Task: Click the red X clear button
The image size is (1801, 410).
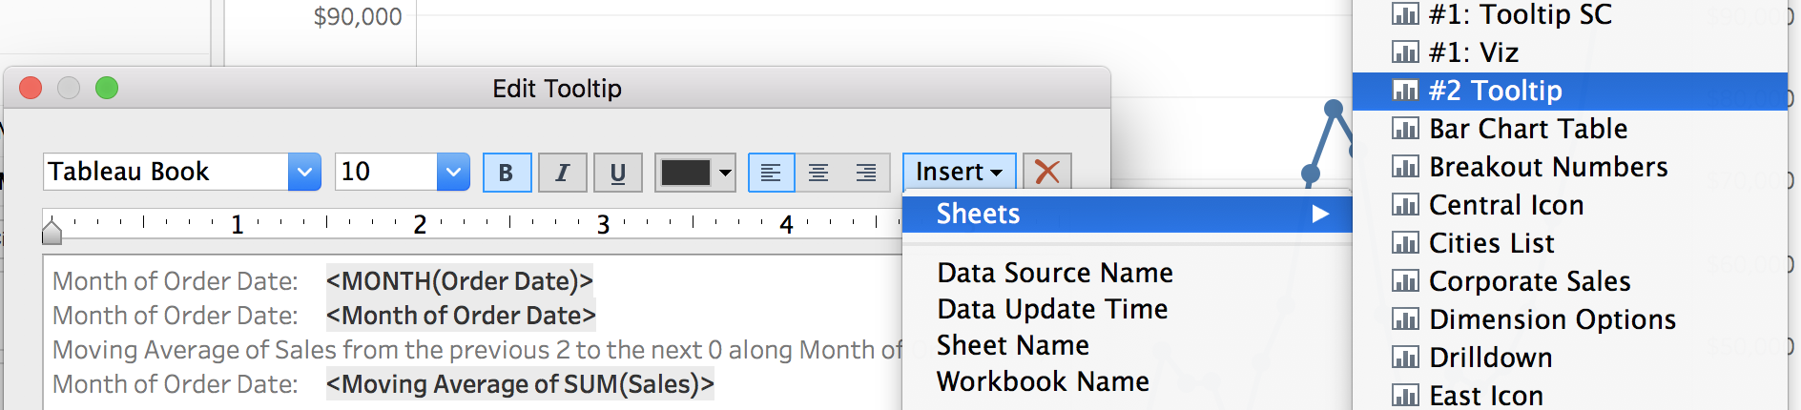Action: click(1047, 172)
